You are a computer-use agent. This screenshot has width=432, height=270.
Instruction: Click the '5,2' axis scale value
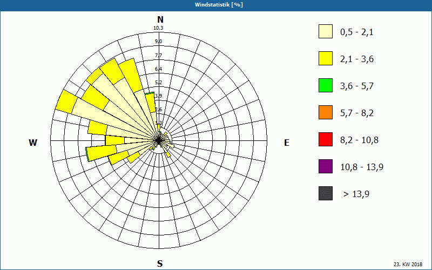(158, 83)
